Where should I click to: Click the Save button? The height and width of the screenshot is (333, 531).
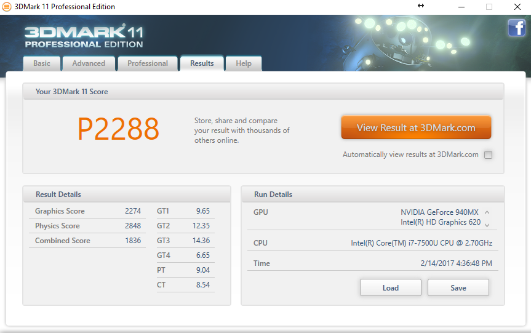[x=458, y=287]
